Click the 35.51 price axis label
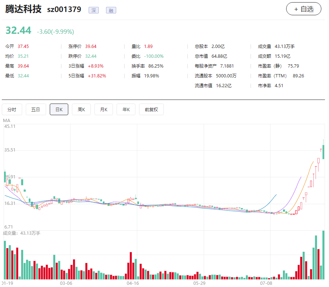 10,150
